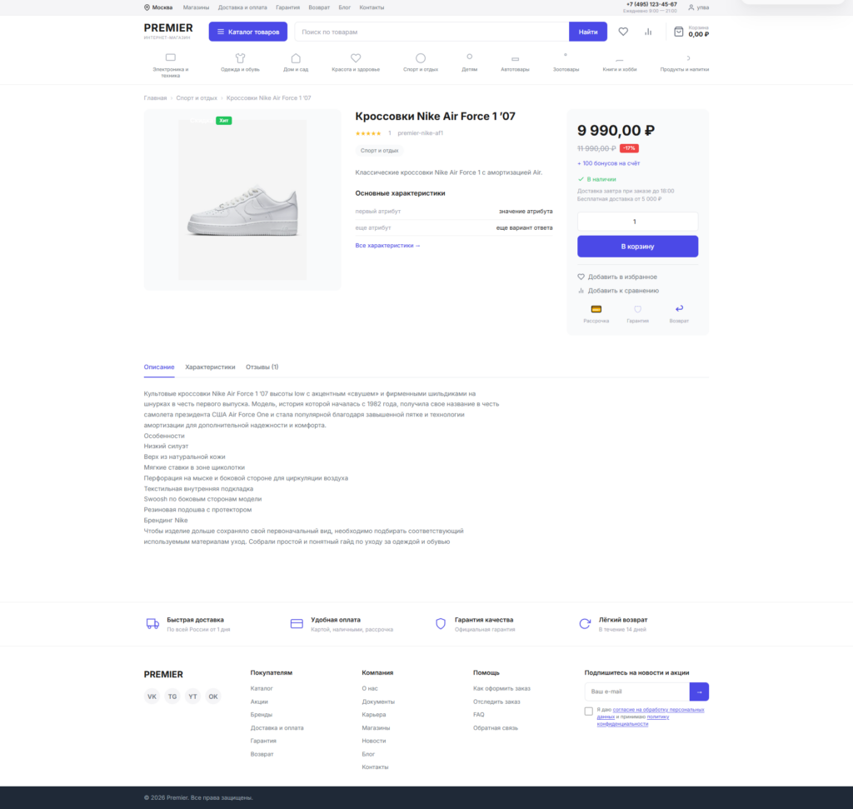Click the user account icon

[691, 7]
